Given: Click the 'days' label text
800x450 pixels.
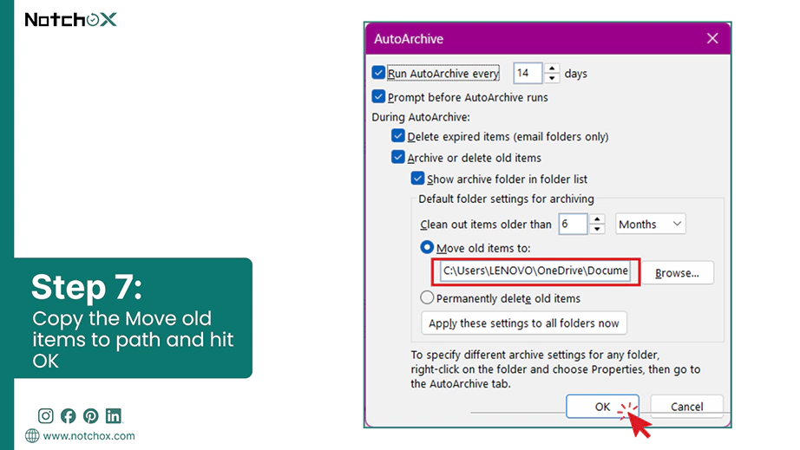Looking at the screenshot, I should click(x=575, y=74).
